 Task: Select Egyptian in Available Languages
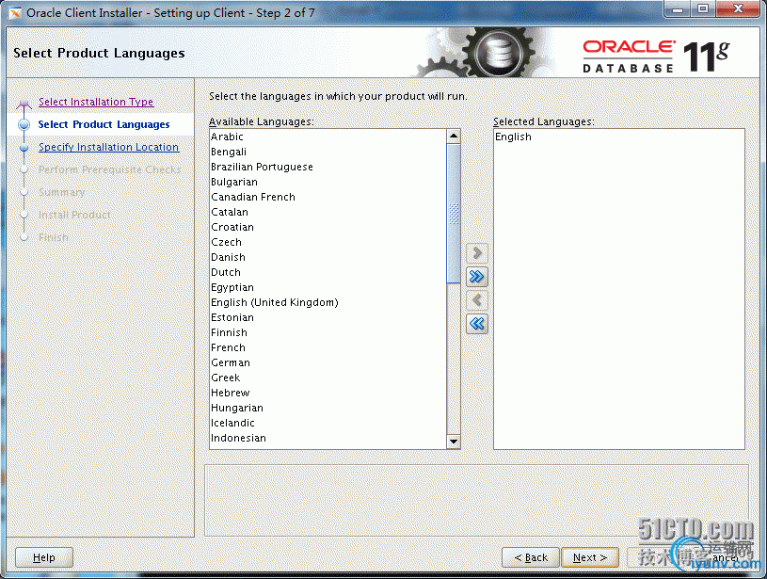coord(328,287)
